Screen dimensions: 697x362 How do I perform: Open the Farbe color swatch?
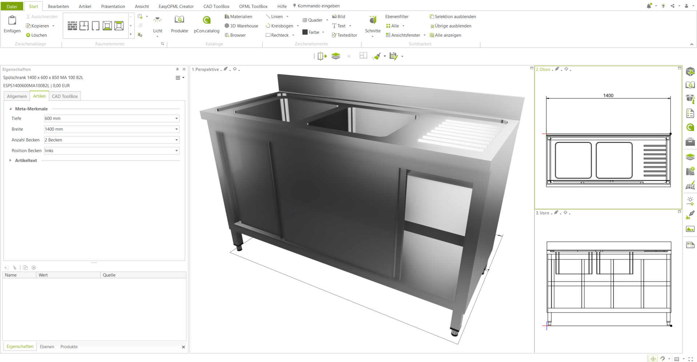(305, 32)
